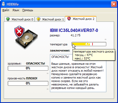Click the yellow warning shield on disk 1 tab
The width and height of the screenshot is (118, 103).
click(38, 19)
